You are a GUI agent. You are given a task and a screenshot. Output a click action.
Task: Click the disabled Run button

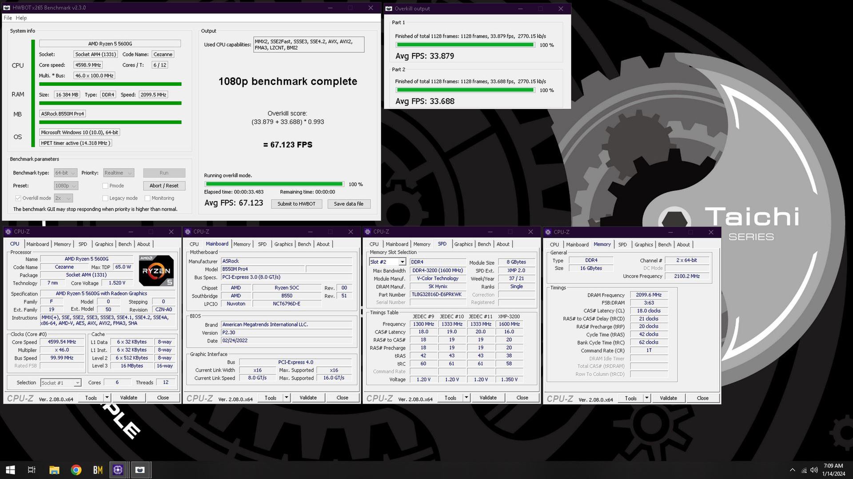164,173
